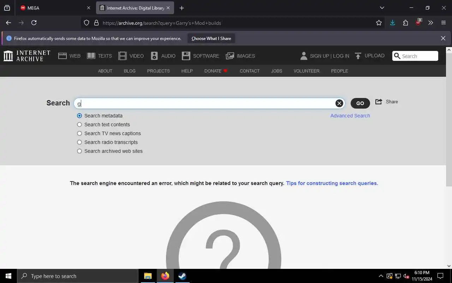This screenshot has width=452, height=283.
Task: Open the HELP link
Action: 187,71
